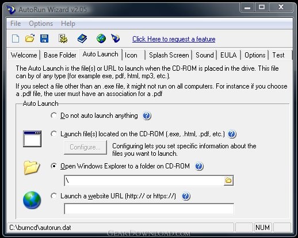Click the globe icon in the toolbar
This screenshot has height=238, width=298.
pyautogui.click(x=101, y=39)
